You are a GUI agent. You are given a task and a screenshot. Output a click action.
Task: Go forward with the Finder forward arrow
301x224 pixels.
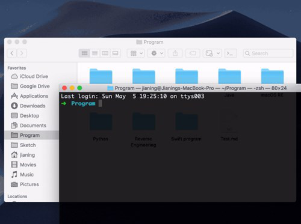[22, 53]
